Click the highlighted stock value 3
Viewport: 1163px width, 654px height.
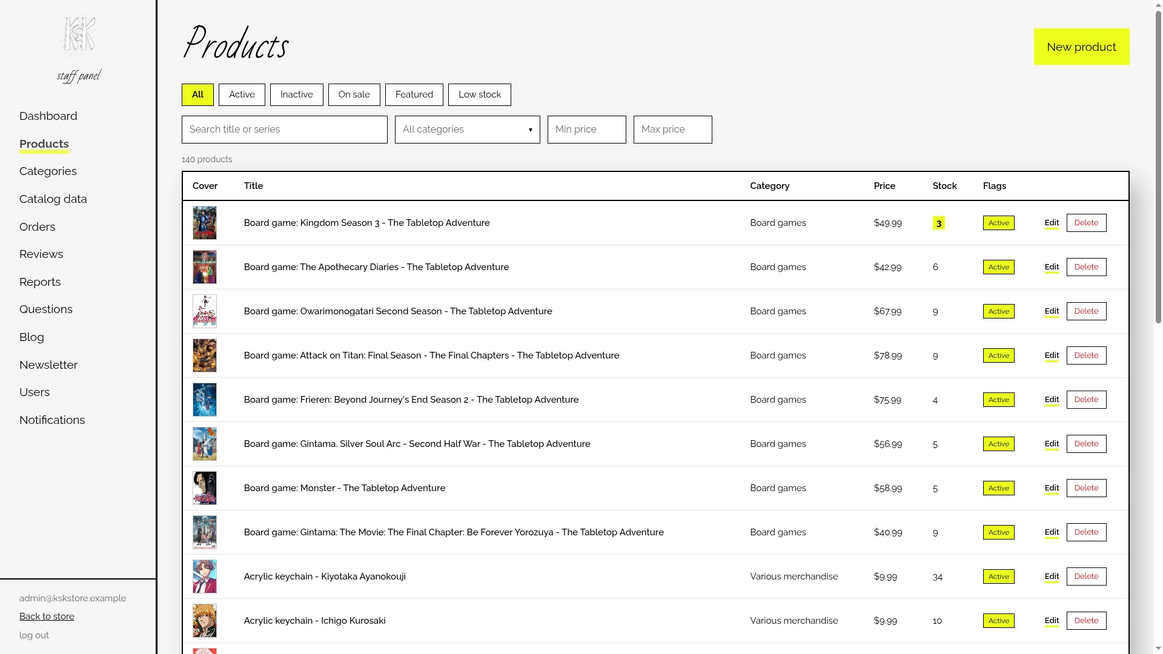938,223
